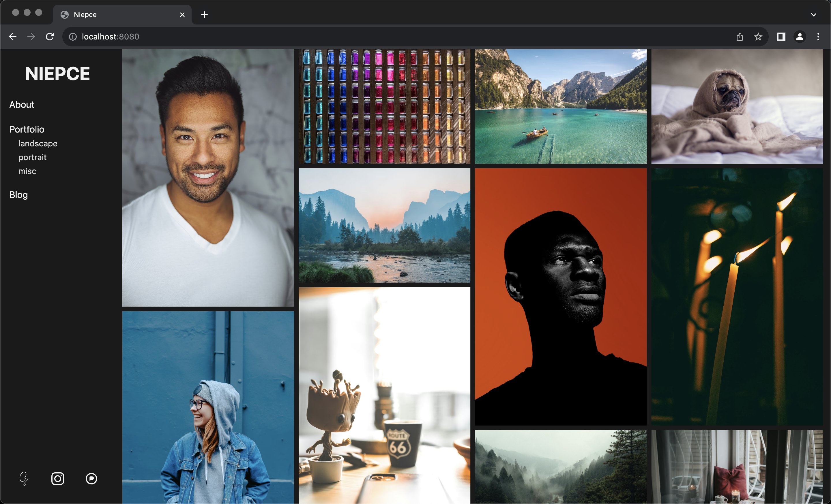This screenshot has width=831, height=504.
Task: Reload the page
Action: tap(50, 37)
